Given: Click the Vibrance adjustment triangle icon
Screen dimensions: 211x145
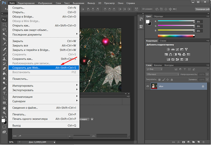Looking at the screenshot, I should 186,49.
